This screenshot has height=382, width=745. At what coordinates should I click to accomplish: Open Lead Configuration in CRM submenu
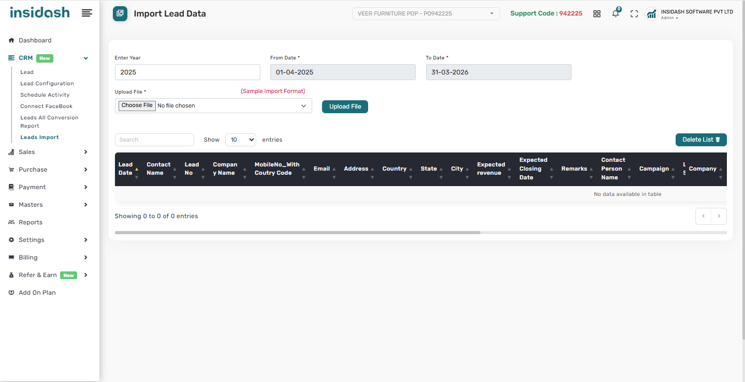[x=47, y=84]
